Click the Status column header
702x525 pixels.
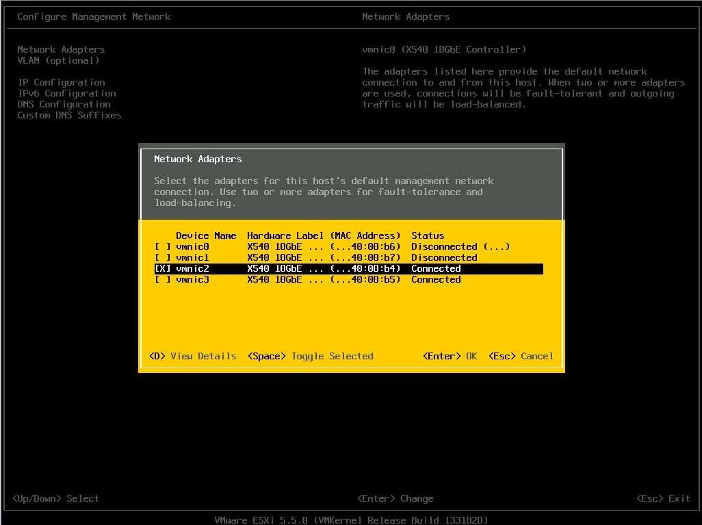(x=428, y=235)
